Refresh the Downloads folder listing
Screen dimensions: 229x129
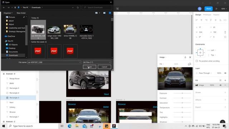(x=78, y=8)
